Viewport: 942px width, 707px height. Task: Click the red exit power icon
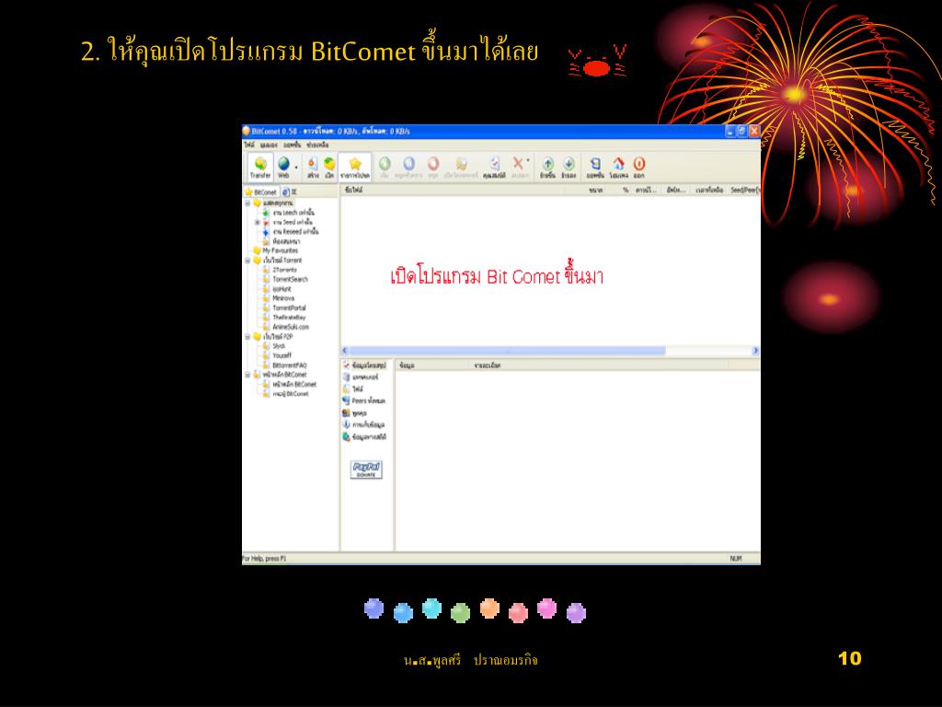coord(639,167)
